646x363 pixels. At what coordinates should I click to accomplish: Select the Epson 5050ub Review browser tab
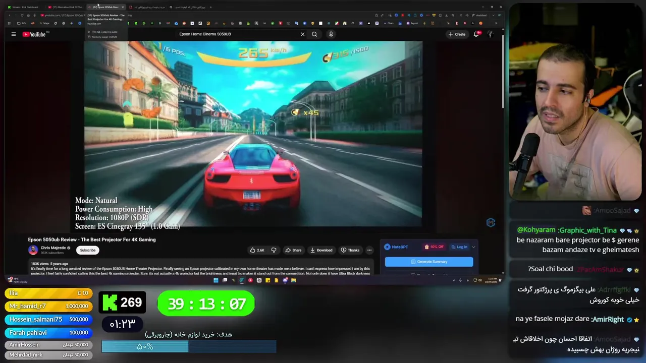[104, 7]
